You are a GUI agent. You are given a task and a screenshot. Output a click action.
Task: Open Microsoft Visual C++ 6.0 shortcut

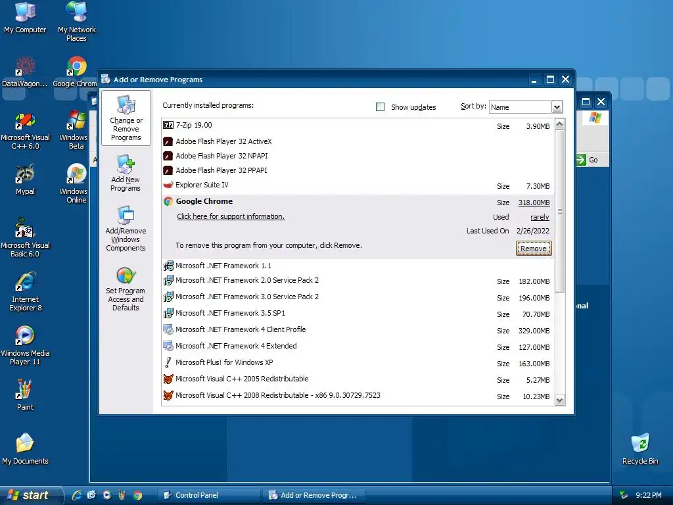pyautogui.click(x=25, y=131)
